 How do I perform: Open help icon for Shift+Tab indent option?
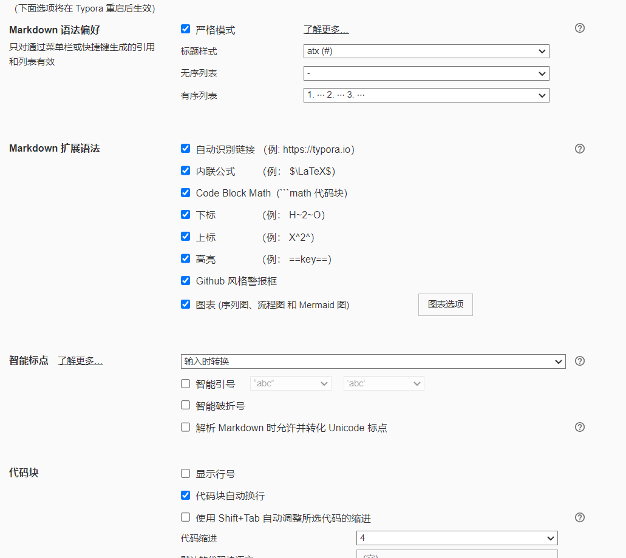tap(580, 517)
